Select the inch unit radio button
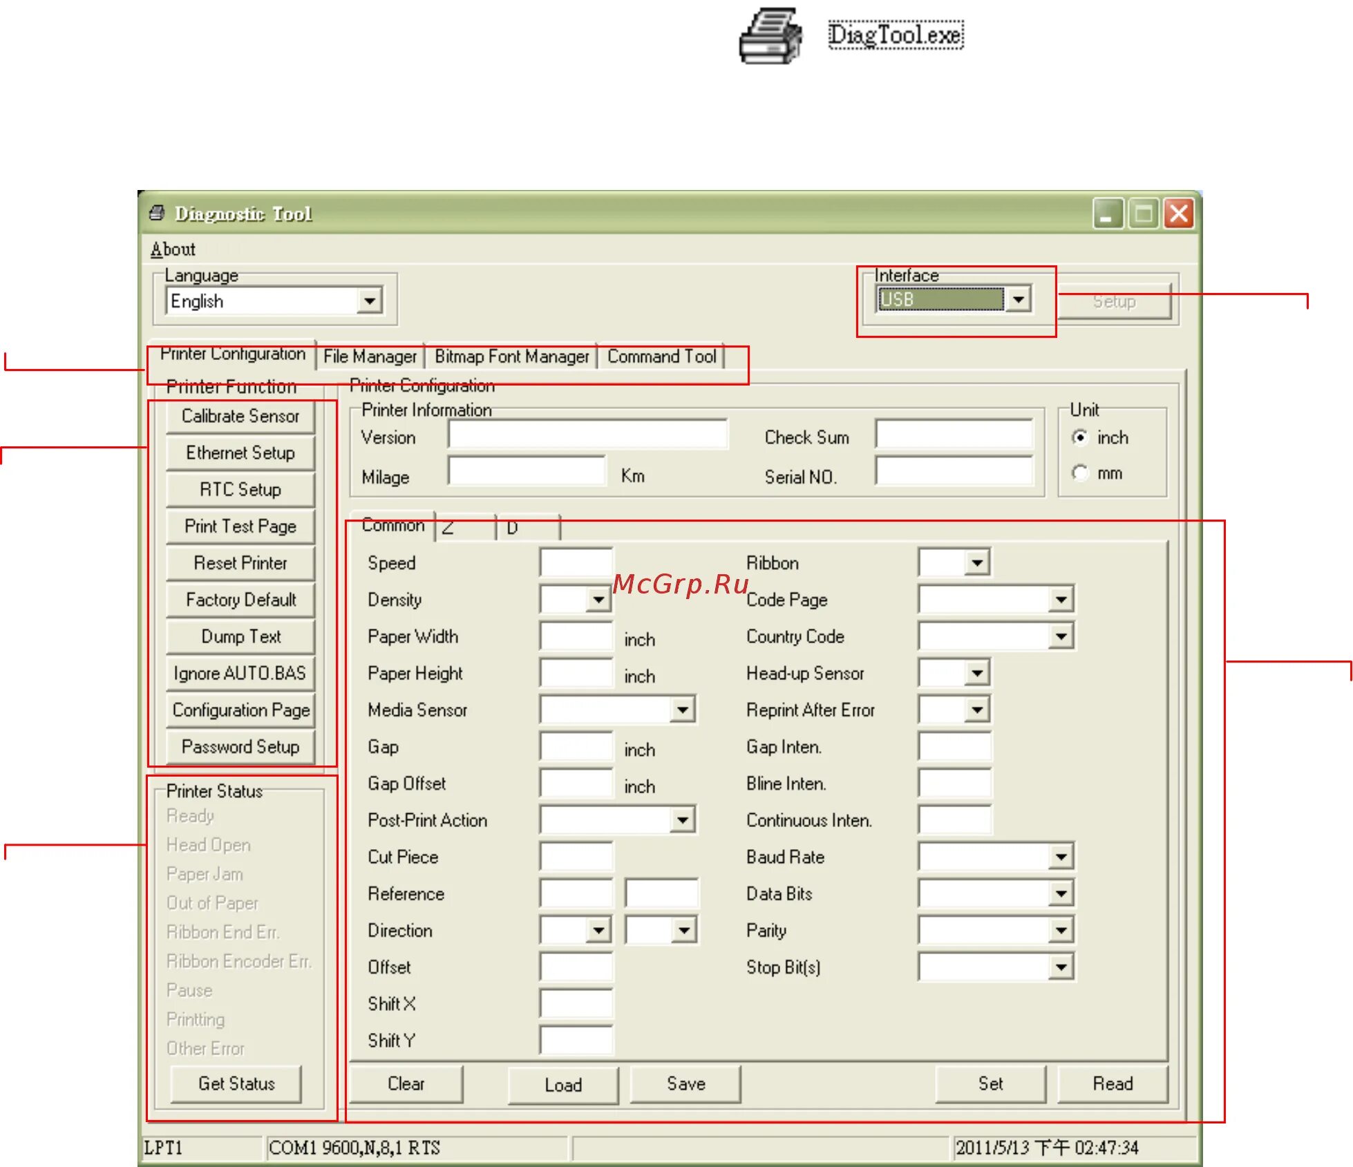The height and width of the screenshot is (1167, 1353). tap(1079, 437)
